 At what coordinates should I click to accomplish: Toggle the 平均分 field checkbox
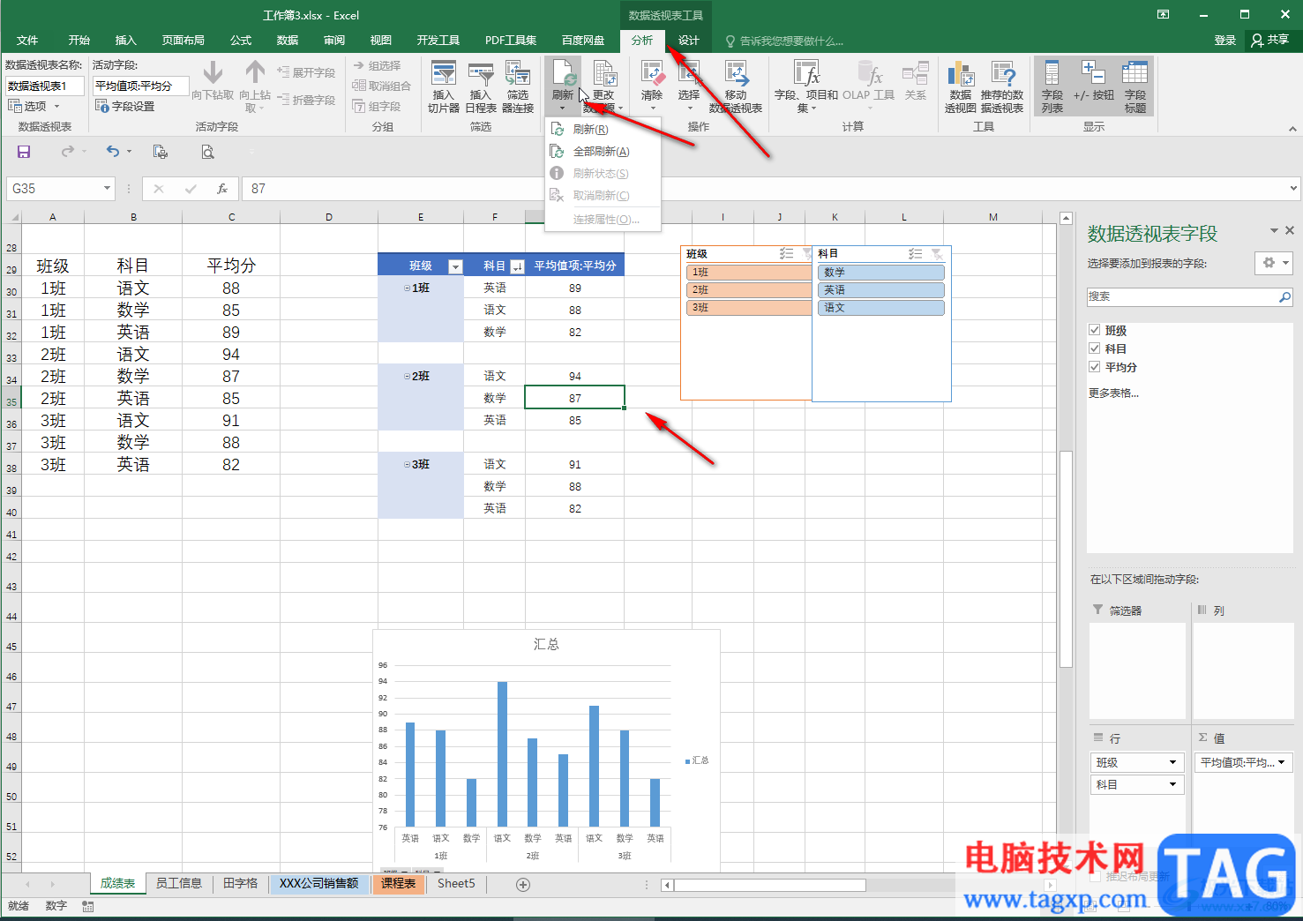tap(1095, 367)
